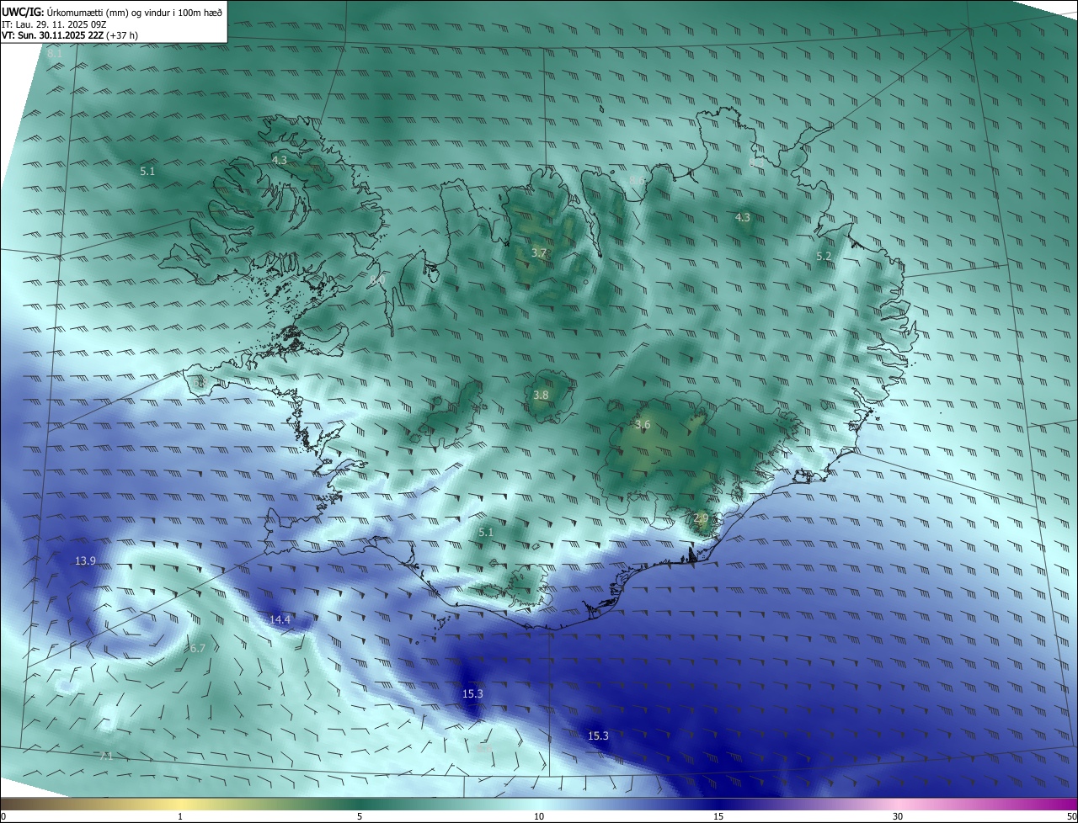The image size is (1078, 823).
Task: Click the 3.7 value in north Iceland highlands
Action: [x=540, y=253]
